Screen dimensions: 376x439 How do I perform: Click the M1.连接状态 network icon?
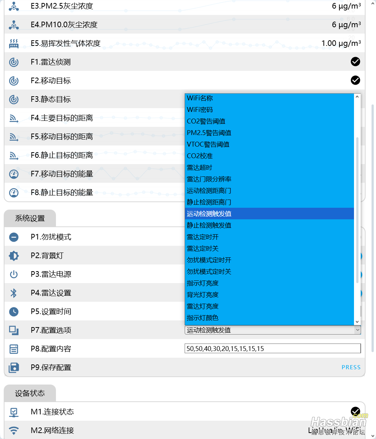(x=14, y=412)
